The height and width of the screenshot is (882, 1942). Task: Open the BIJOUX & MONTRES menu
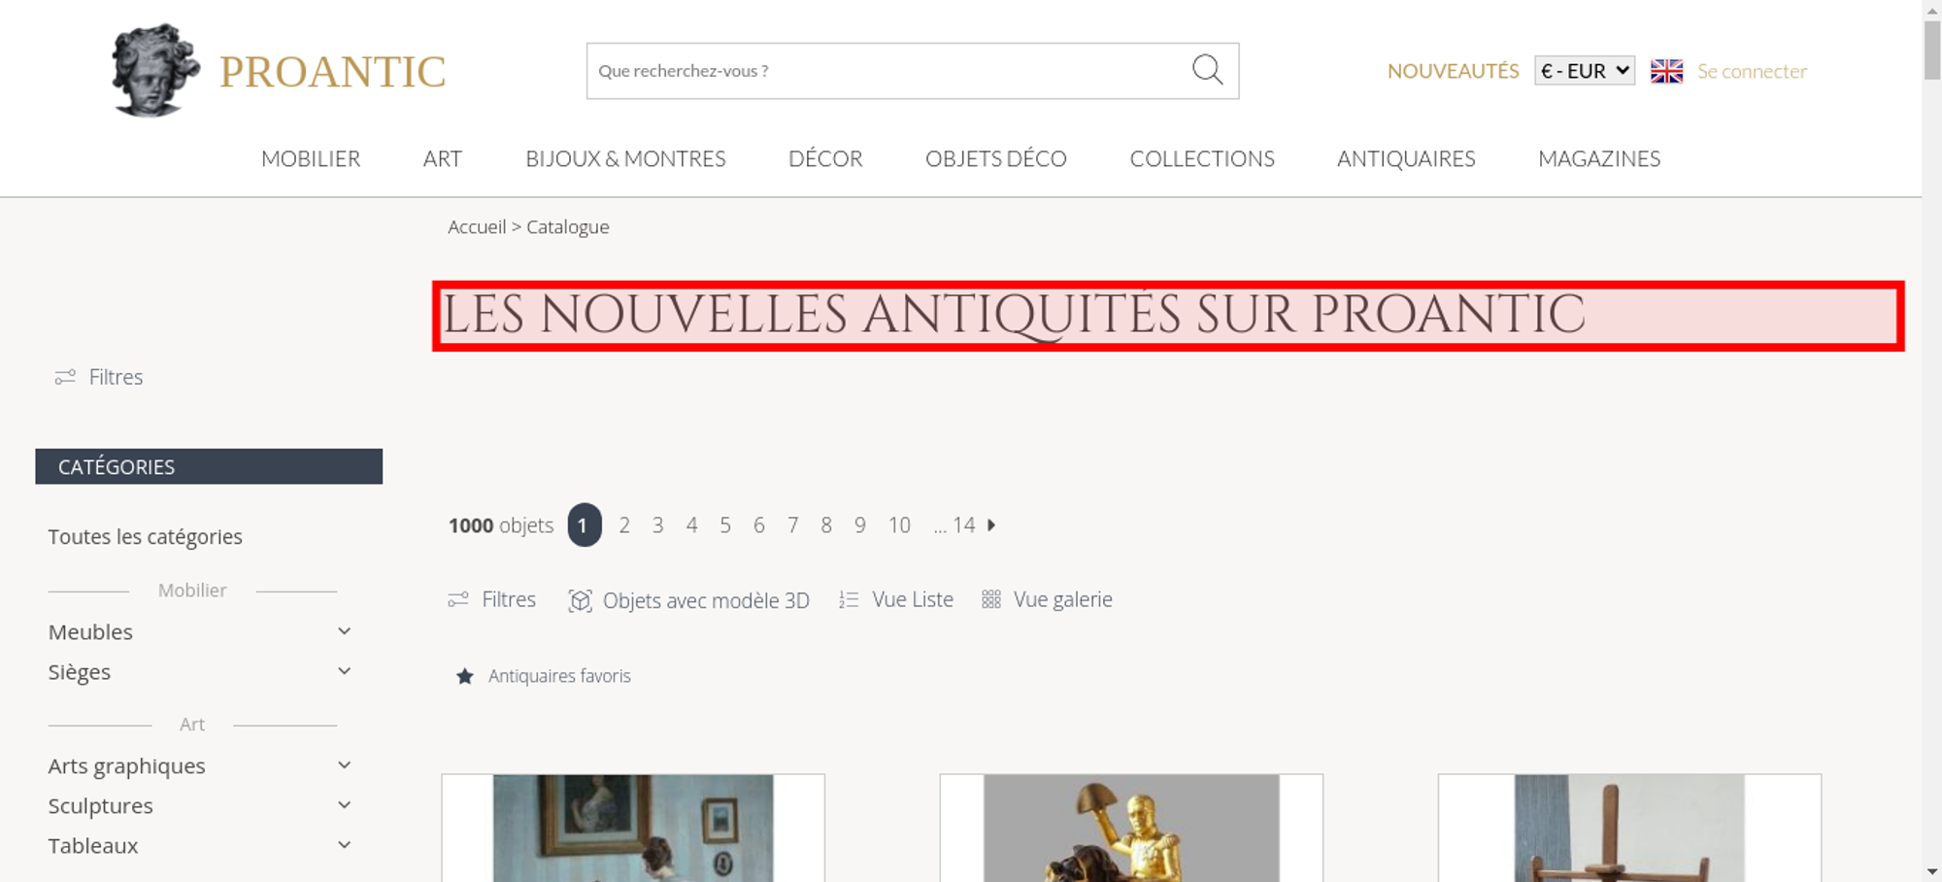625,158
